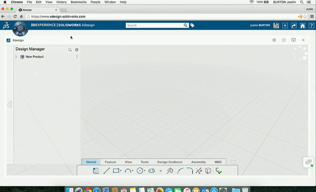This screenshot has height=192, width=316.
Task: Select the sketch Fillet corner tool
Action: (x=190, y=171)
